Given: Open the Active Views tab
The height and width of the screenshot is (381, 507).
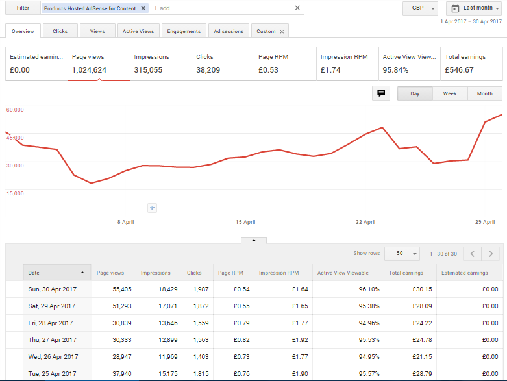Looking at the screenshot, I should click(138, 31).
